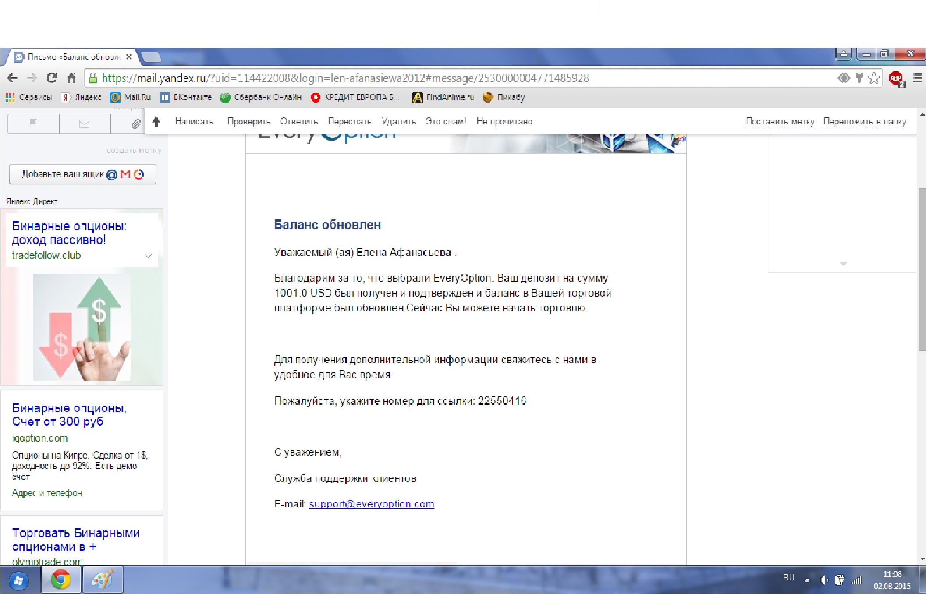Open the FindAnime.ru bookmark
The width and height of the screenshot is (926, 594).
coord(443,97)
